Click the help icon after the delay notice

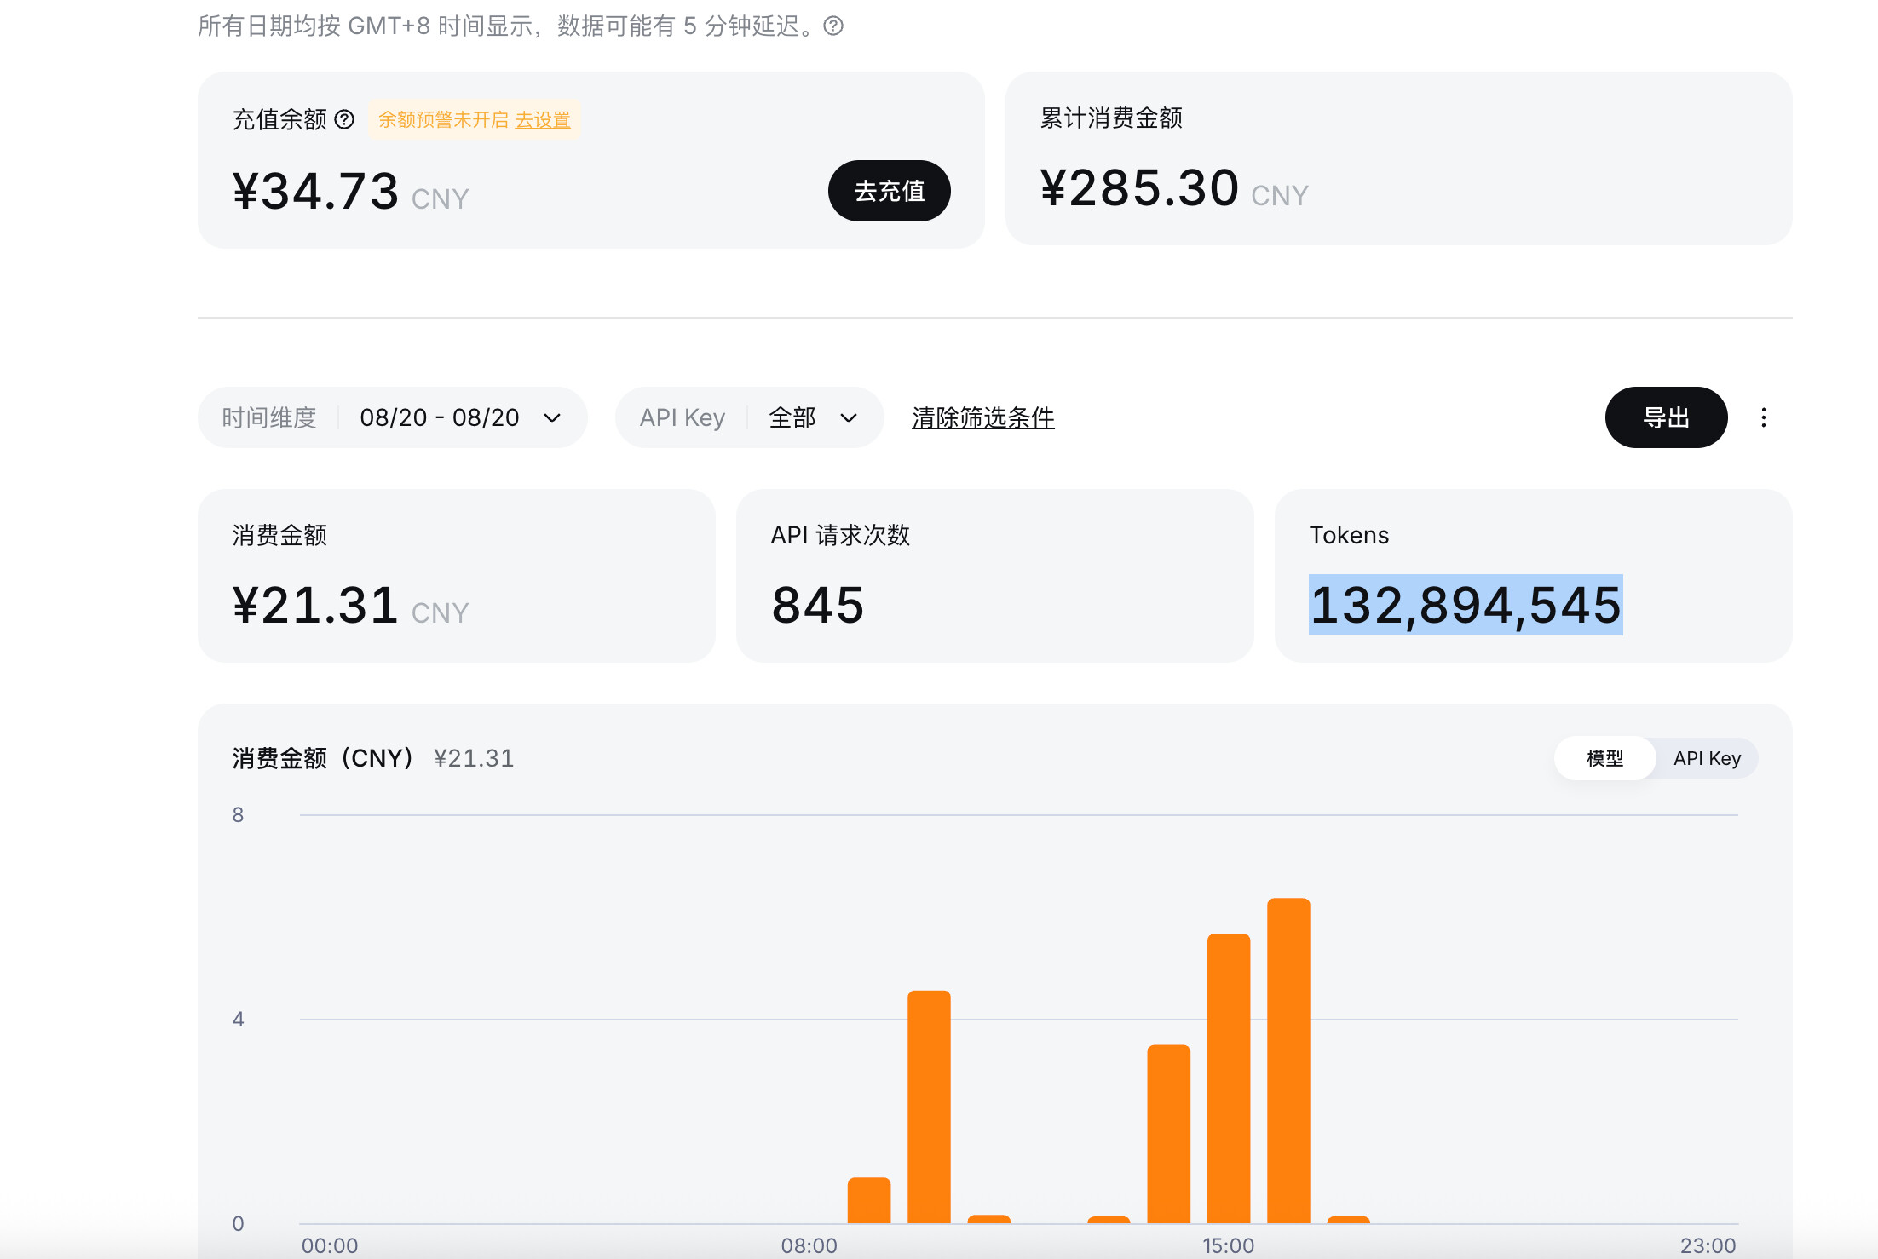[x=833, y=26]
